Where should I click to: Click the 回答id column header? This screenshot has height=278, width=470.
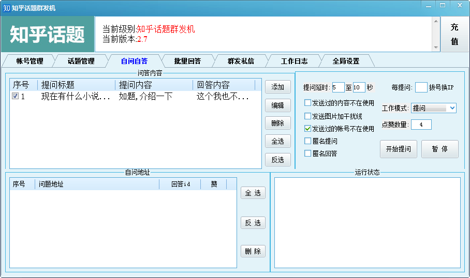[x=180, y=184]
